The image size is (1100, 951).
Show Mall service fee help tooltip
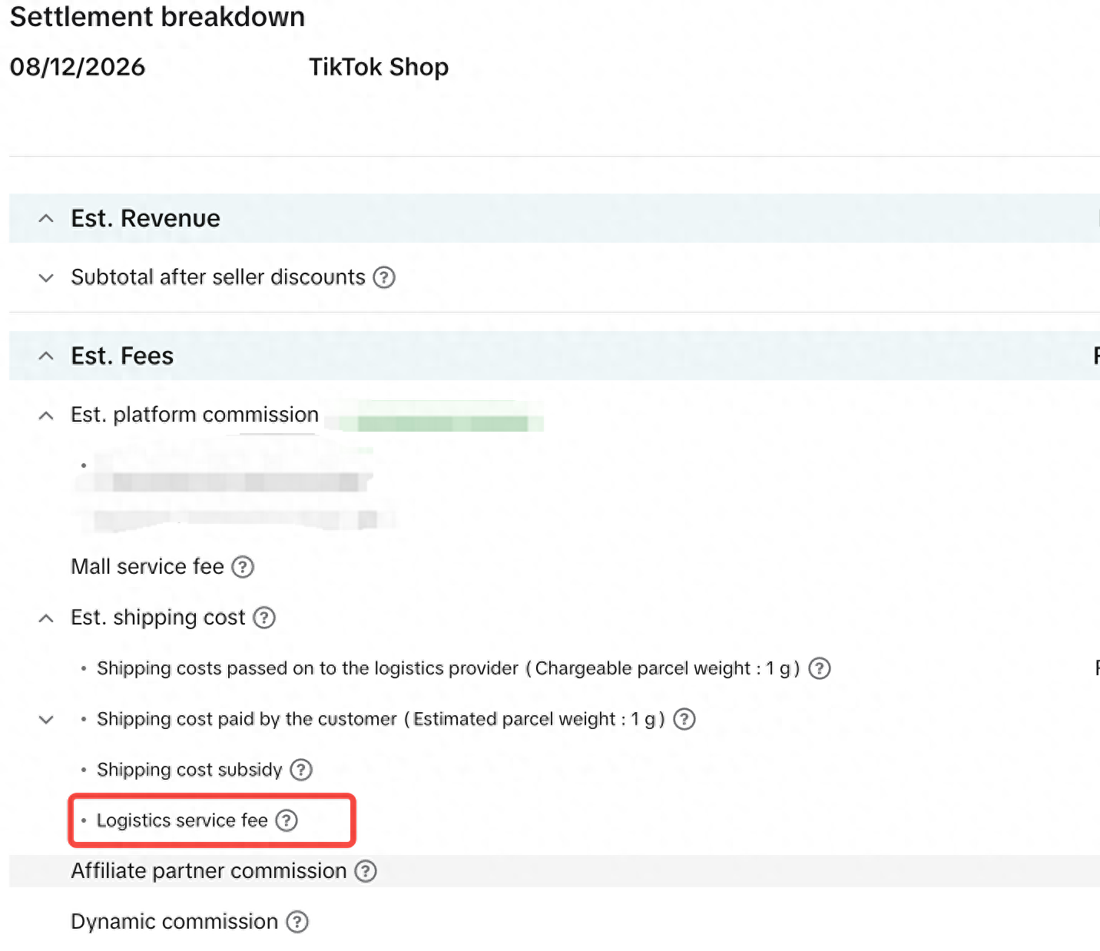(x=243, y=567)
